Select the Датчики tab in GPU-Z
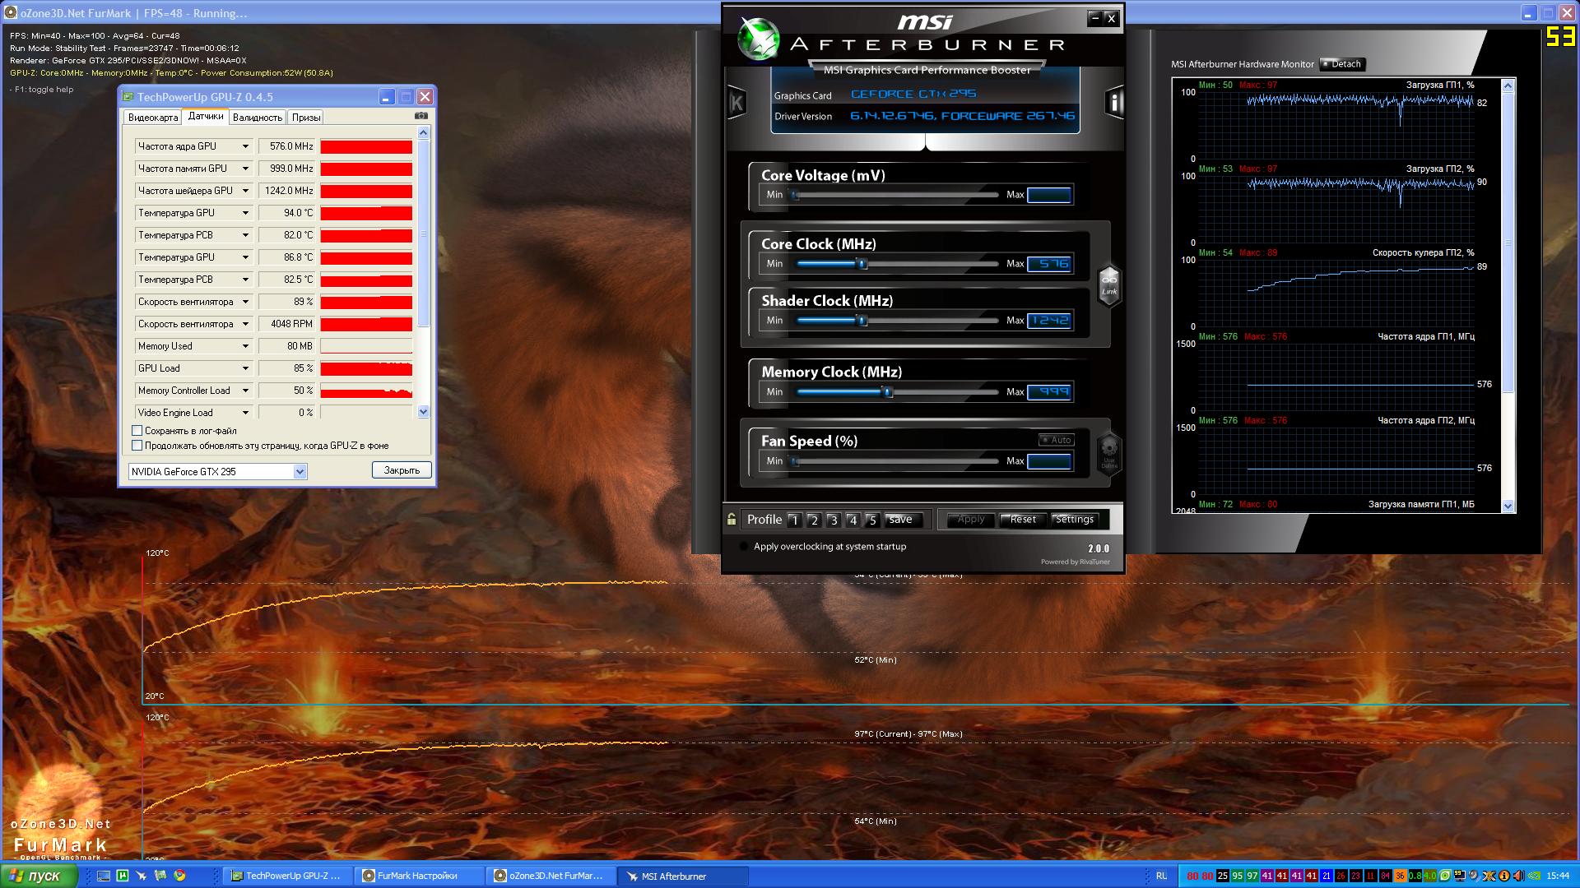This screenshot has width=1580, height=888. click(x=206, y=116)
